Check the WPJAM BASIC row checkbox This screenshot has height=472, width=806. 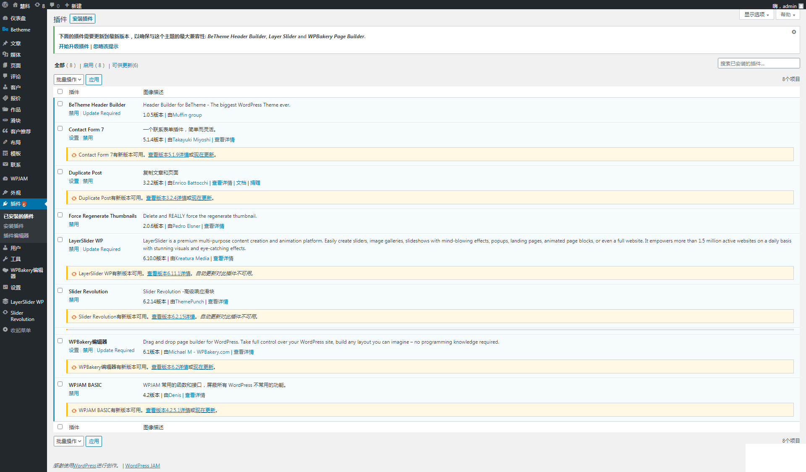point(60,384)
